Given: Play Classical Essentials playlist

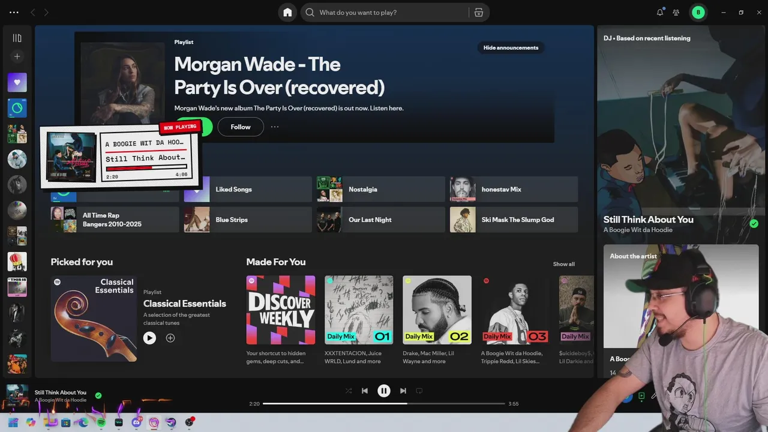Looking at the screenshot, I should pos(149,338).
